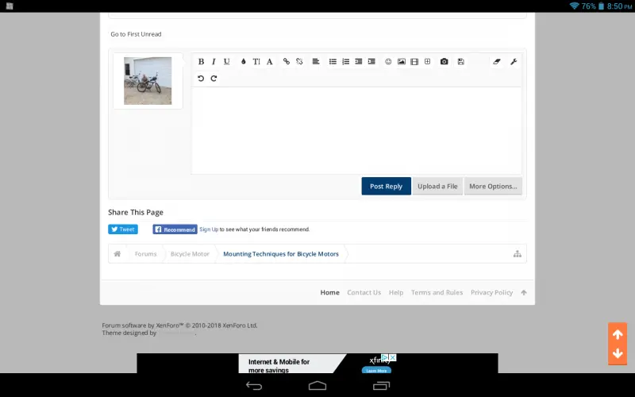Click inside the reply message text area
Viewport: 635px width, 397px height.
(x=356, y=130)
